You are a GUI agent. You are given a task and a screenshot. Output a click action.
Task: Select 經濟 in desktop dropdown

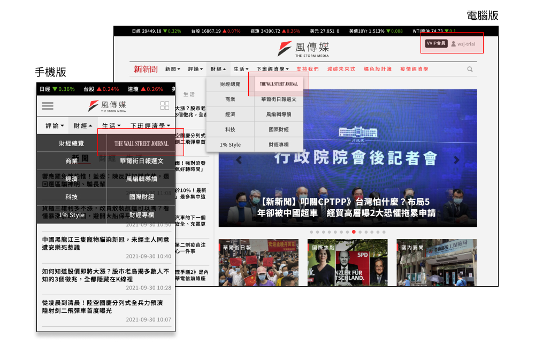[x=230, y=114]
